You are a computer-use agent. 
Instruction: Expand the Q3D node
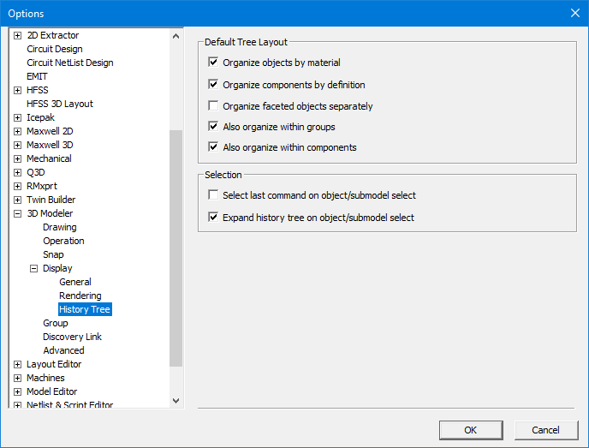(x=17, y=172)
